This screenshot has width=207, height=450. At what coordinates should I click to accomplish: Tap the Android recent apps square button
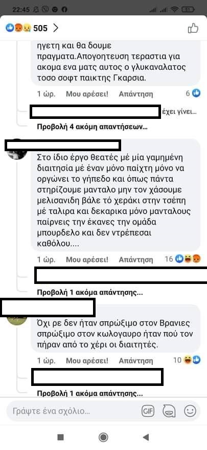click(60, 437)
